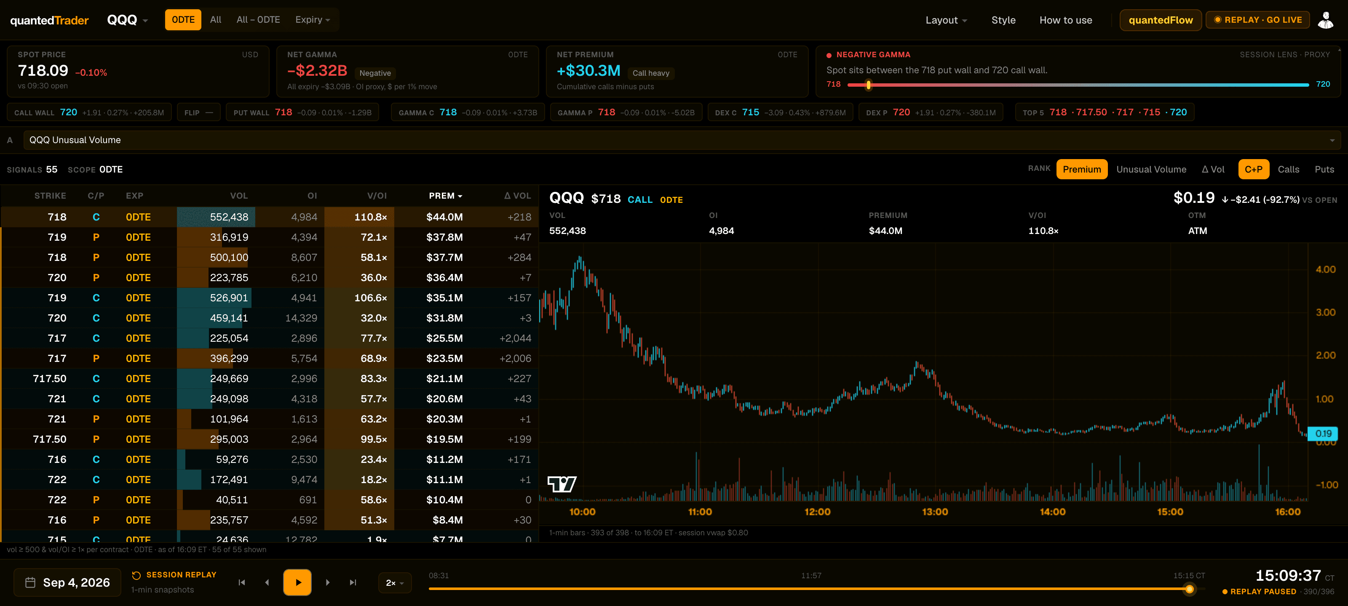
Task: Select the All expiry filter
Action: pyautogui.click(x=216, y=20)
